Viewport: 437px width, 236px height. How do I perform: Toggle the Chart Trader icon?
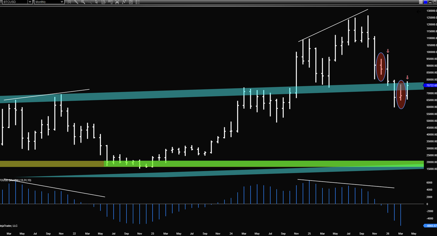tap(110, 2)
